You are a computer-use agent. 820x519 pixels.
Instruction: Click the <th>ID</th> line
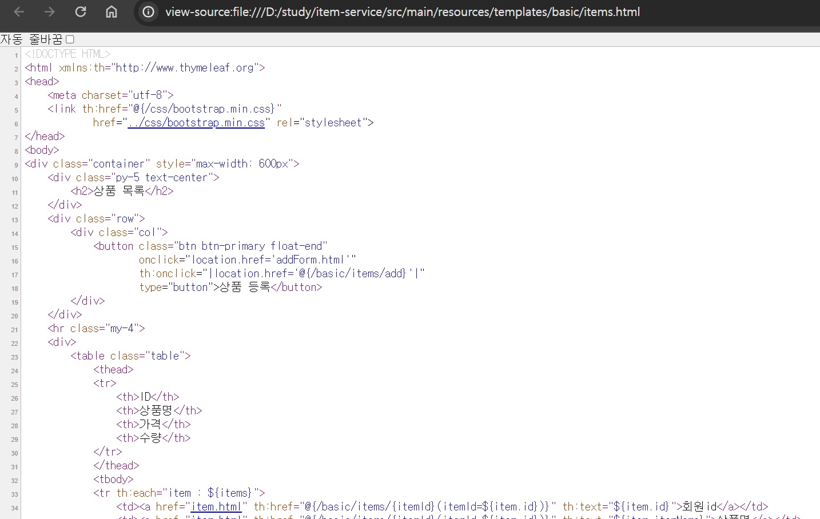[x=148, y=397]
